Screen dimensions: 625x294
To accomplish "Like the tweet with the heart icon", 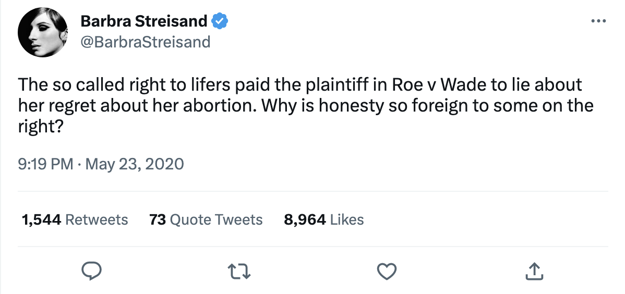I will pos(387,271).
